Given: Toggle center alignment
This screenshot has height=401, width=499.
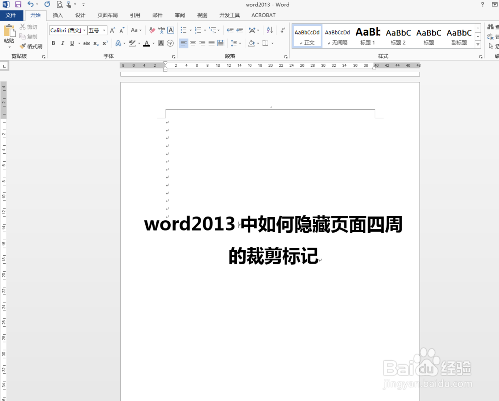Looking at the screenshot, I should 193,43.
